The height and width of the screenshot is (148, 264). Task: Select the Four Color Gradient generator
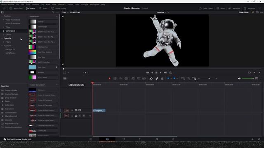coord(43,52)
